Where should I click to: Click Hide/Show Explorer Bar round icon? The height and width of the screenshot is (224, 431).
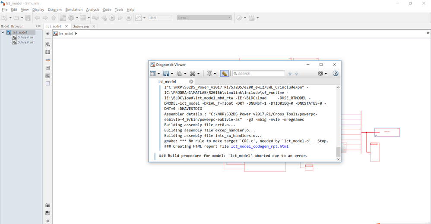point(48,34)
